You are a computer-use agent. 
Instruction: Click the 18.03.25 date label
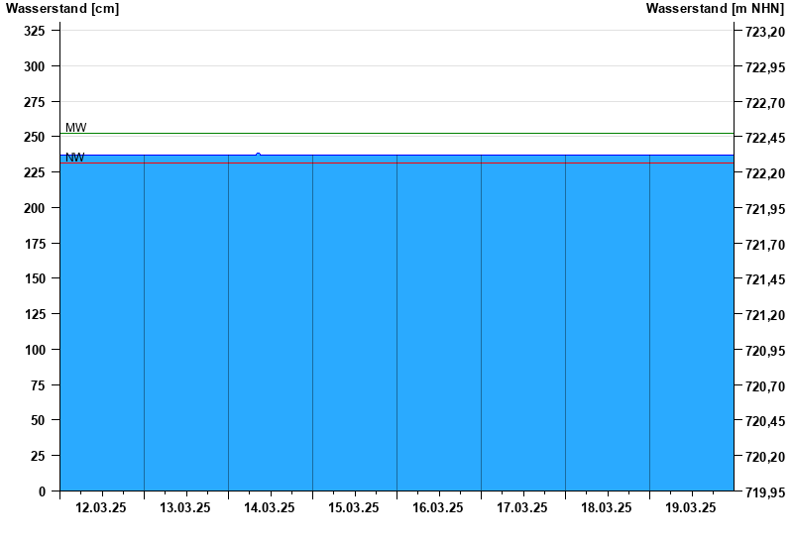(607, 507)
